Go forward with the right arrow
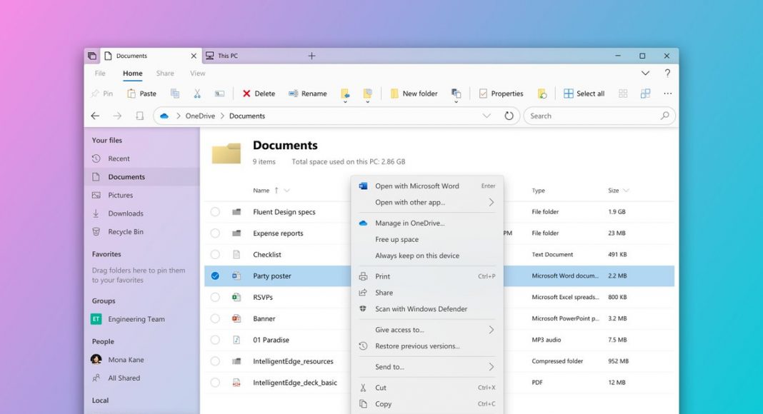Image resolution: width=763 pixels, height=414 pixels. 117,116
